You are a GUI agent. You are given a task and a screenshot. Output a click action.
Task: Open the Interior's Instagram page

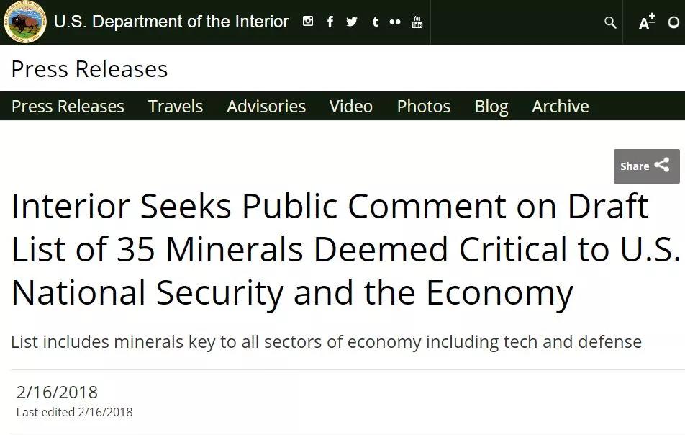coord(308,22)
